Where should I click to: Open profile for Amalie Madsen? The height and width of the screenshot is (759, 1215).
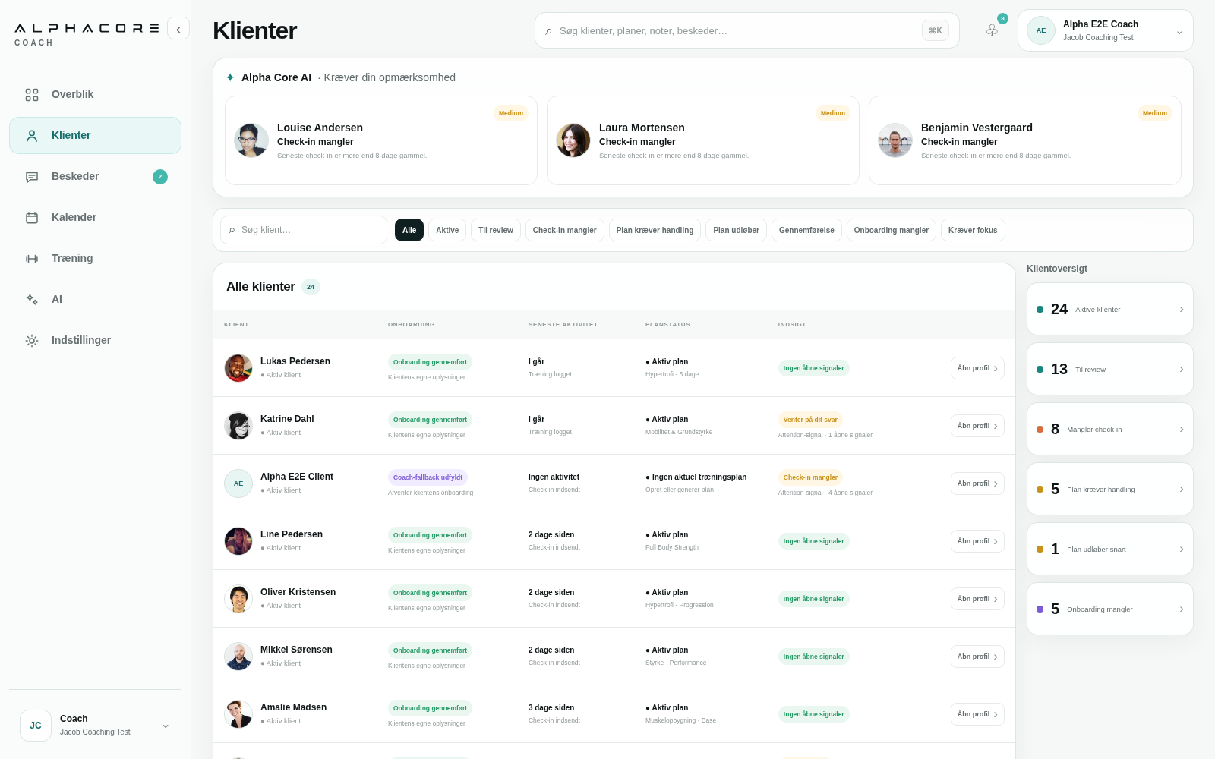tap(977, 714)
